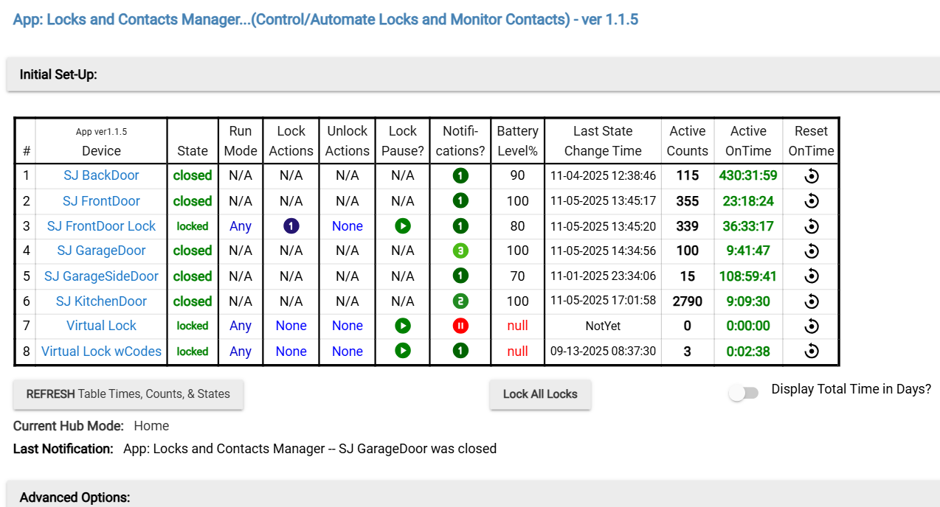The width and height of the screenshot is (940, 507).
Task: Expand the Advanced Options section
Action: coord(75,497)
